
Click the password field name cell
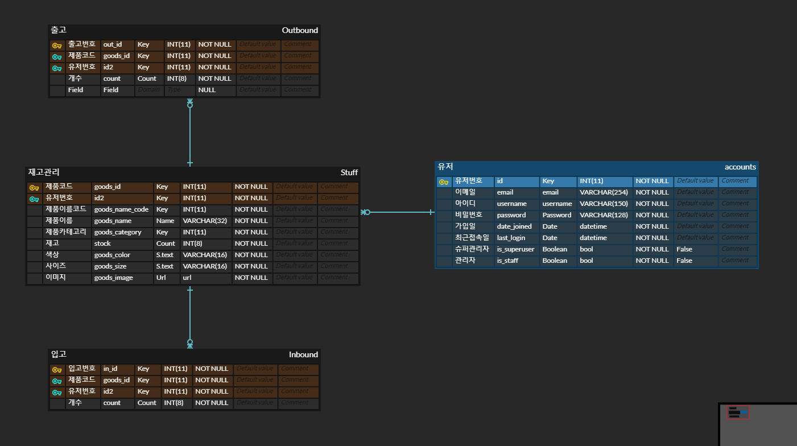point(517,215)
